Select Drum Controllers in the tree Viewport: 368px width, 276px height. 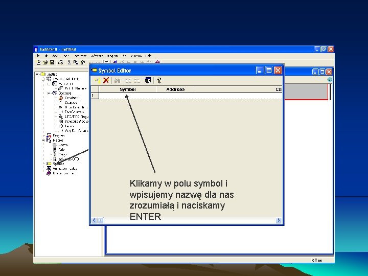[76, 107]
